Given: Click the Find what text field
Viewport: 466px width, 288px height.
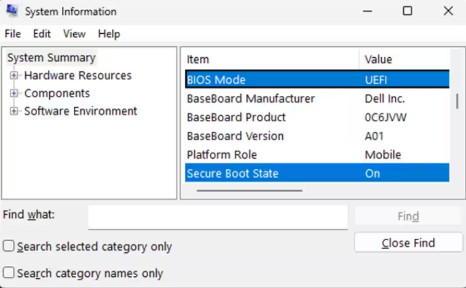Looking at the screenshot, I should pyautogui.click(x=218, y=217).
